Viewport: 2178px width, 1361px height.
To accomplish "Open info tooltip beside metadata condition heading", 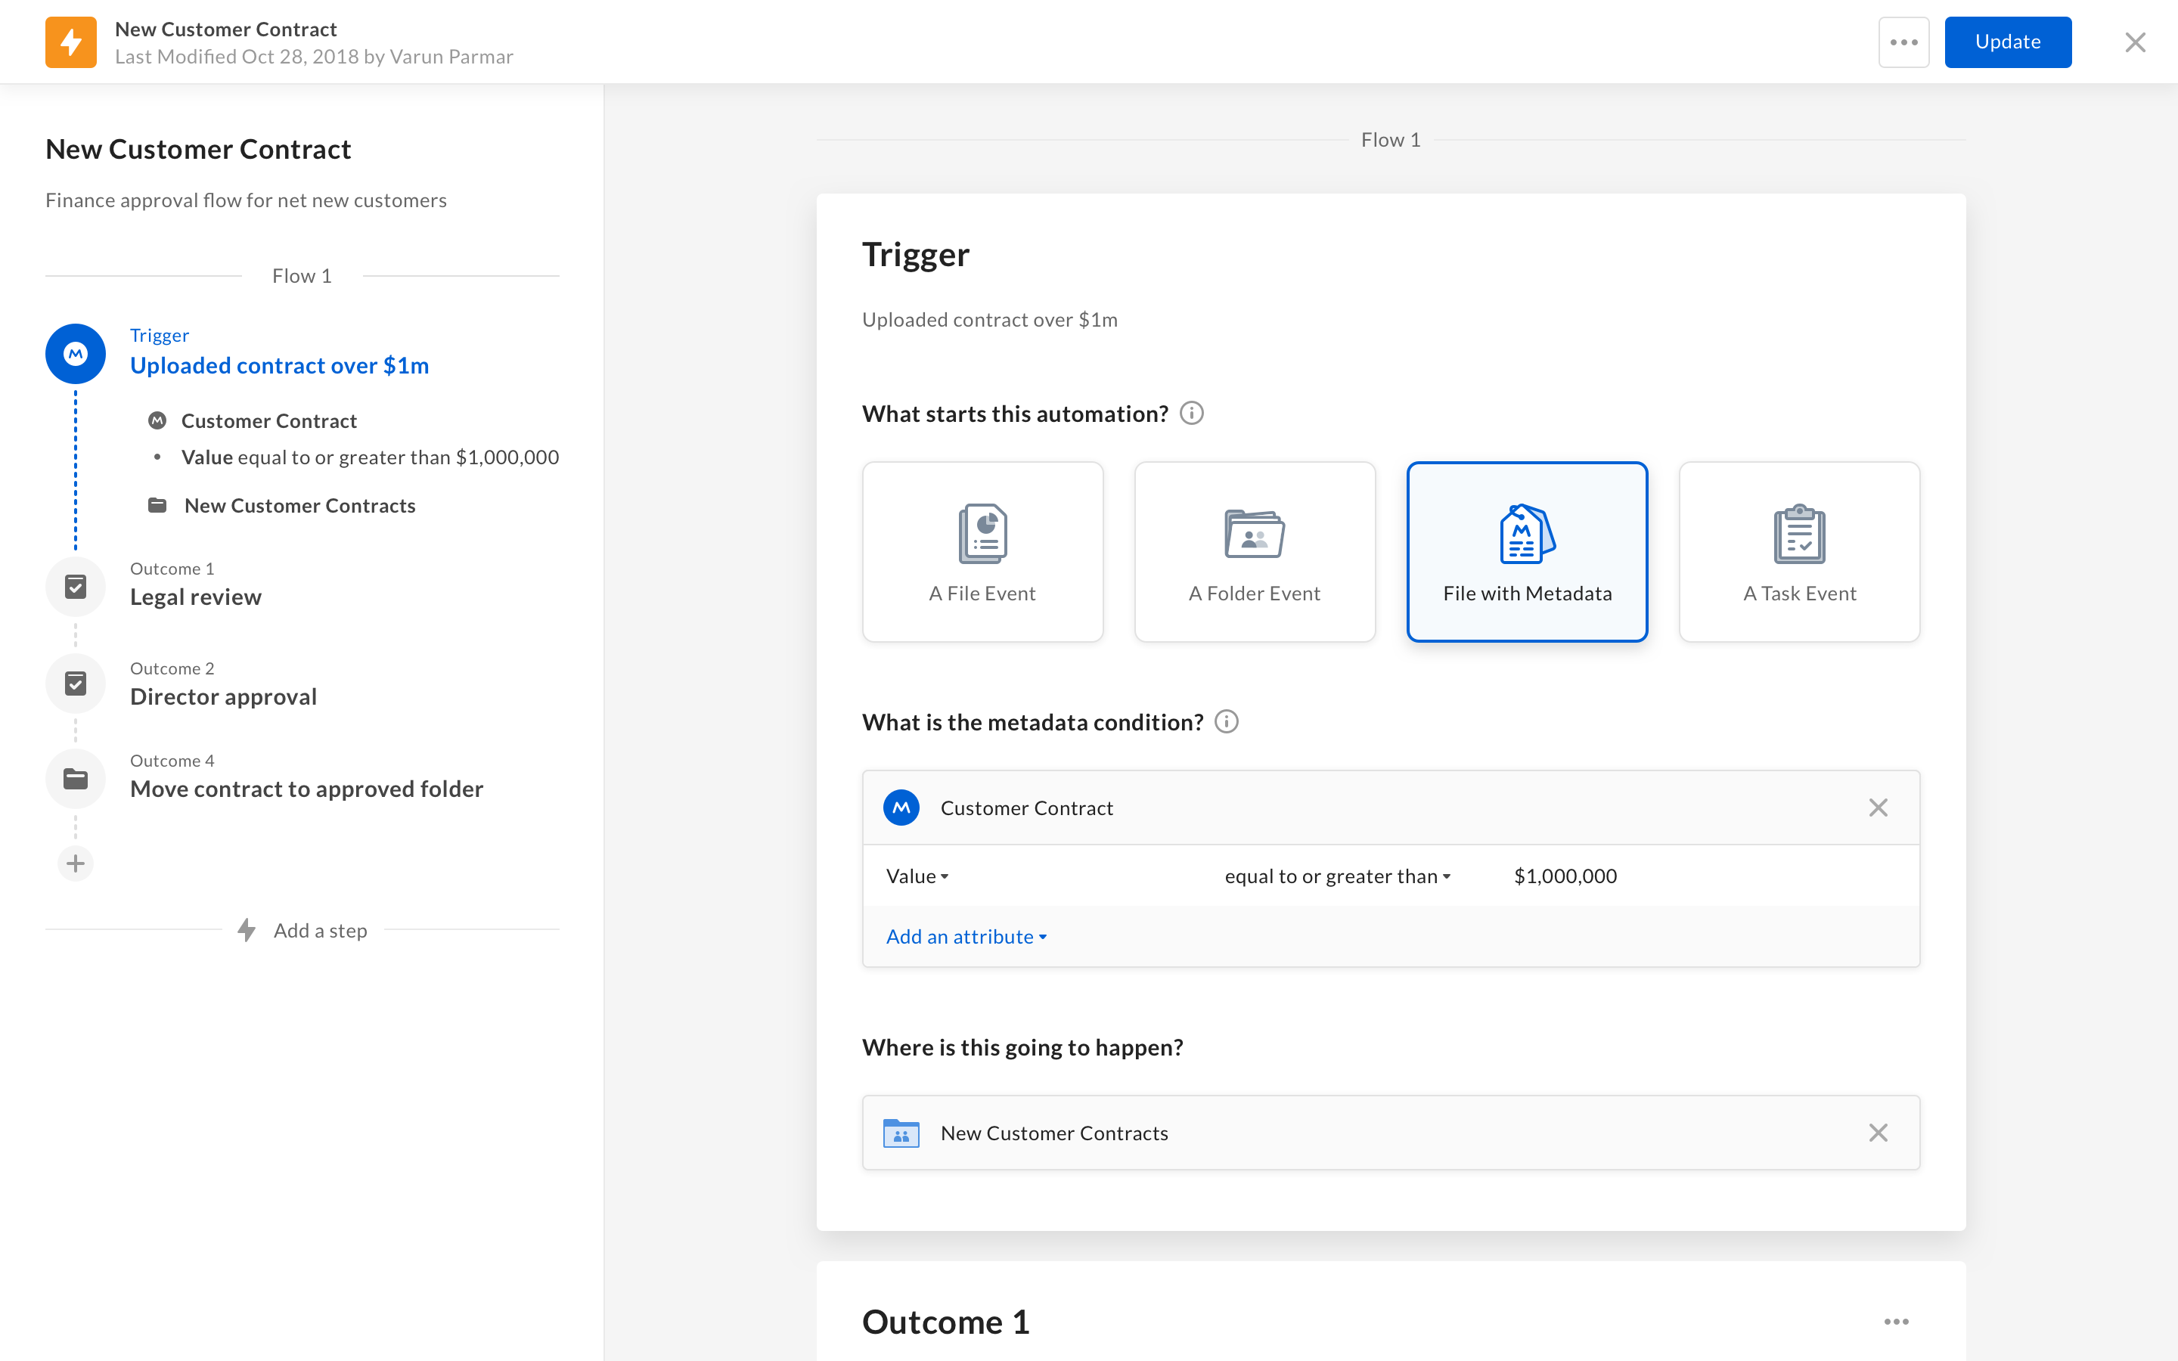I will [1226, 722].
